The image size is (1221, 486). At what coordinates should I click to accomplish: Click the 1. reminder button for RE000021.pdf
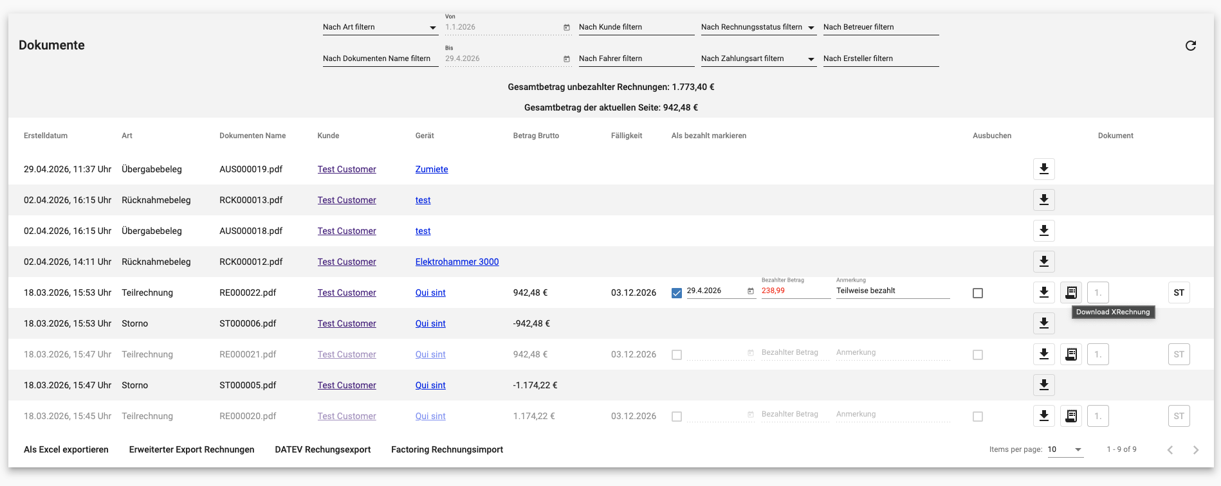tap(1098, 354)
